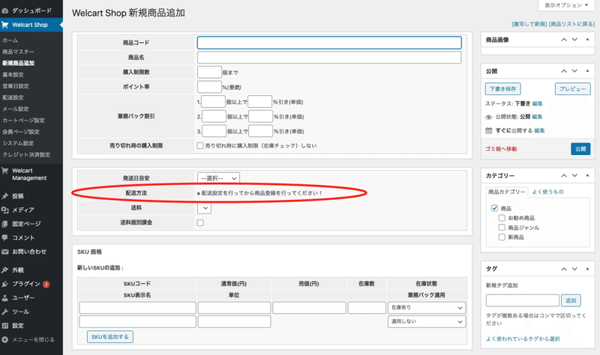Open the 配送設定 submenu item
The image size is (600, 355).
click(x=13, y=97)
